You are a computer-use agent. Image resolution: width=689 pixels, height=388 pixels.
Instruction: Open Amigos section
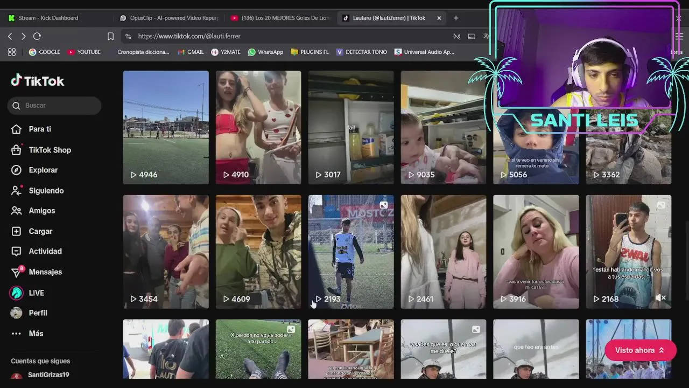(33, 211)
